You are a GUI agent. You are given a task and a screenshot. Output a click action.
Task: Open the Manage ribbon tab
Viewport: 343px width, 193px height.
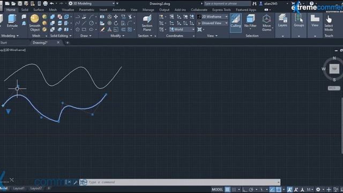pyautogui.click(x=148, y=10)
